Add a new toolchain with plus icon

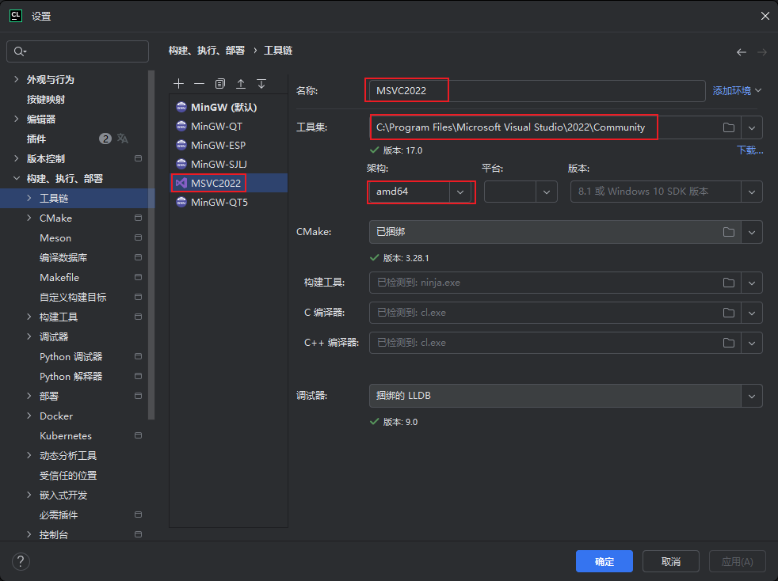coord(179,83)
